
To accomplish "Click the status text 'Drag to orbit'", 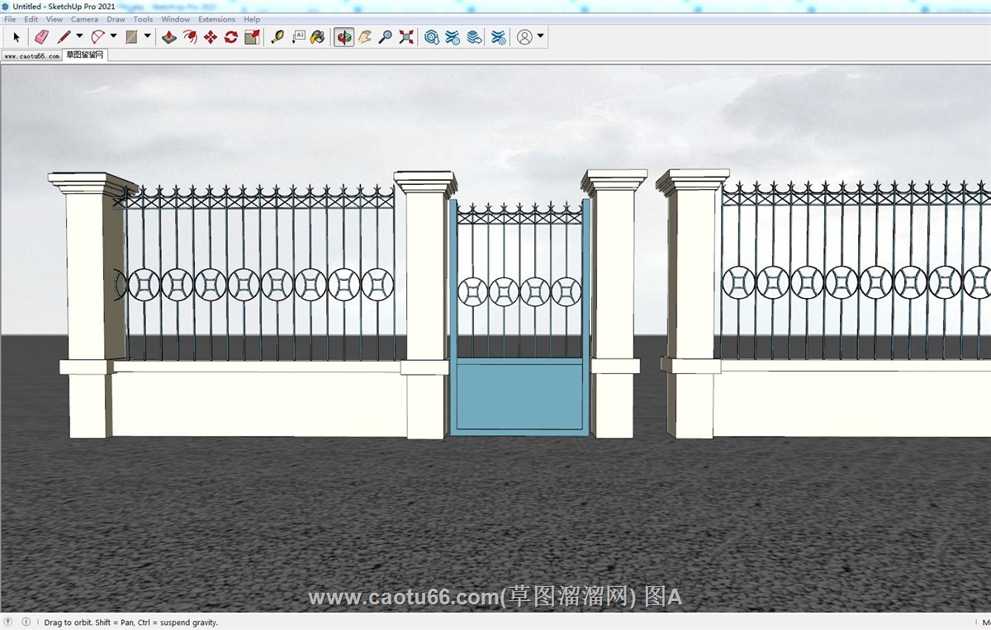I will tap(68, 623).
